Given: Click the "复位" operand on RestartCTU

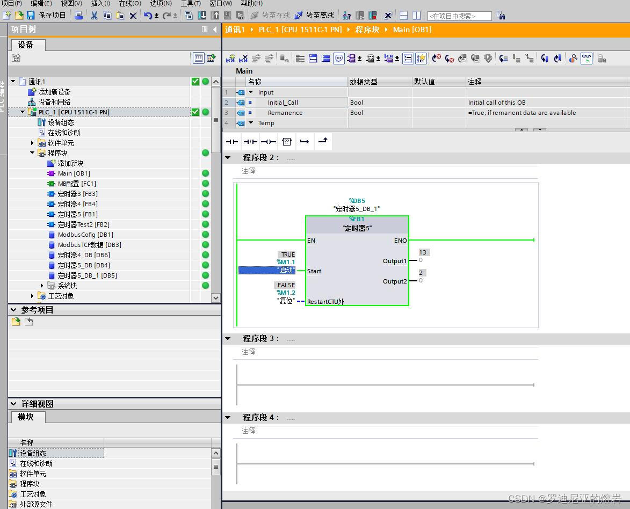Looking at the screenshot, I should (286, 301).
